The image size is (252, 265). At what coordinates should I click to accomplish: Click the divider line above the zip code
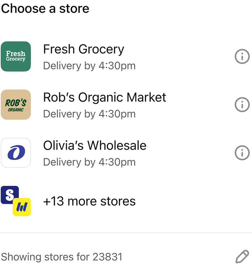(x=126, y=233)
